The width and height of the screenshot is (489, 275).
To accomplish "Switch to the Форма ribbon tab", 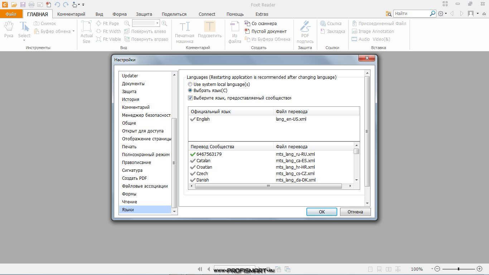I will pos(120,14).
